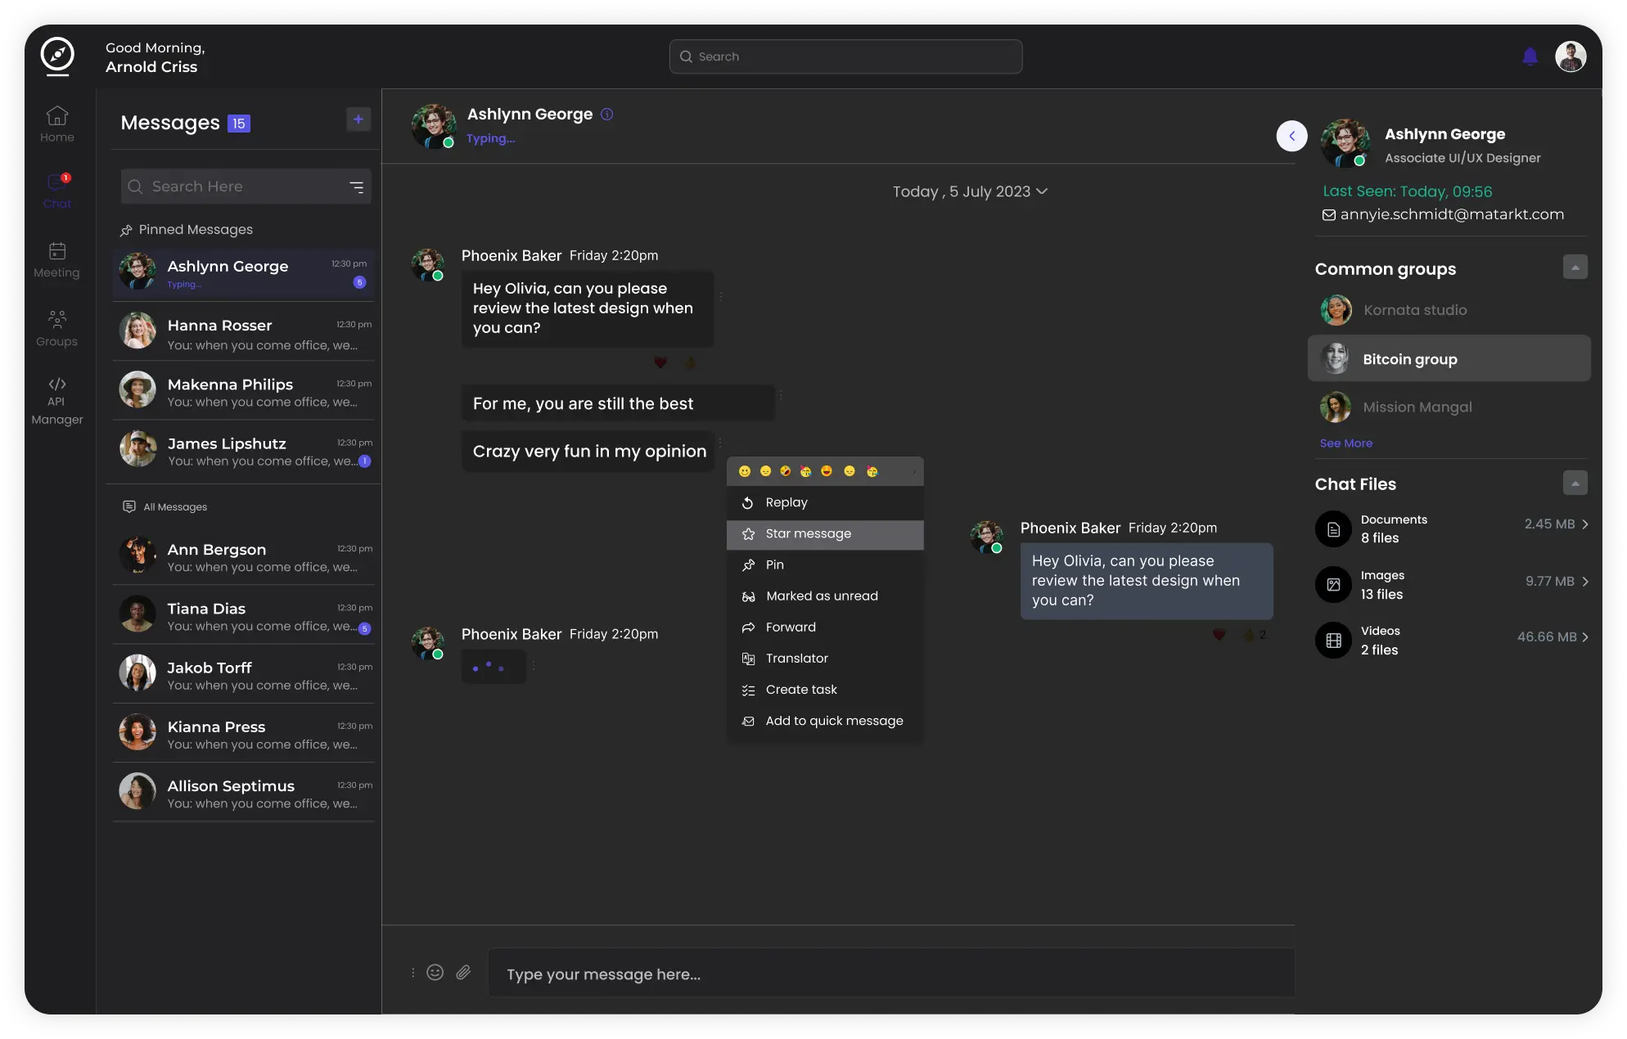Click the top Search field
This screenshot has width=1627, height=1039.
pos(845,56)
